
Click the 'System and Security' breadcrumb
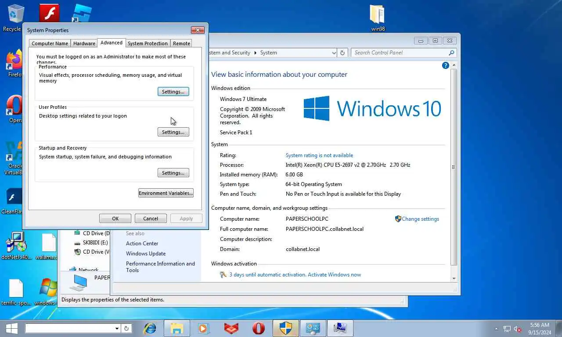pyautogui.click(x=230, y=53)
